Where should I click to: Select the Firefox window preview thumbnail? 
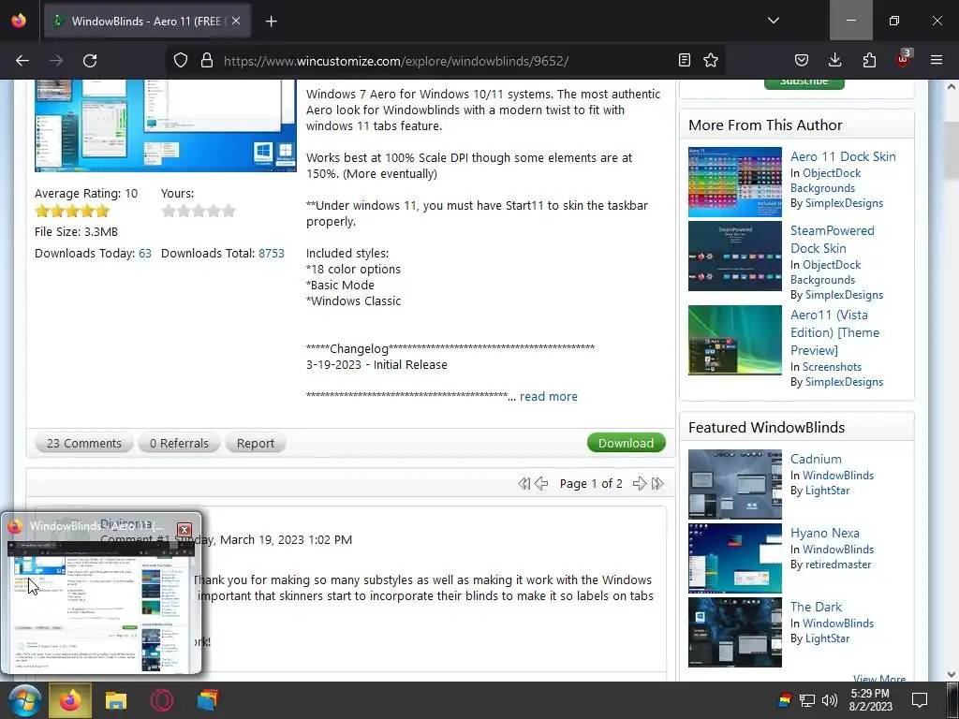coord(101,606)
